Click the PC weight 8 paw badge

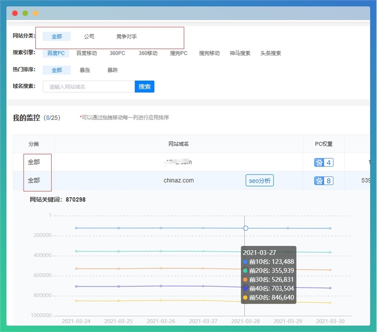tap(324, 180)
